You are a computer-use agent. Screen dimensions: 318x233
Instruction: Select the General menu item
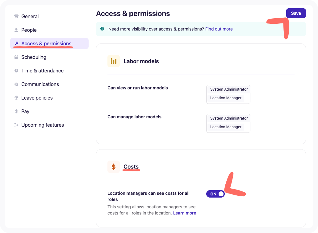[x=30, y=16]
